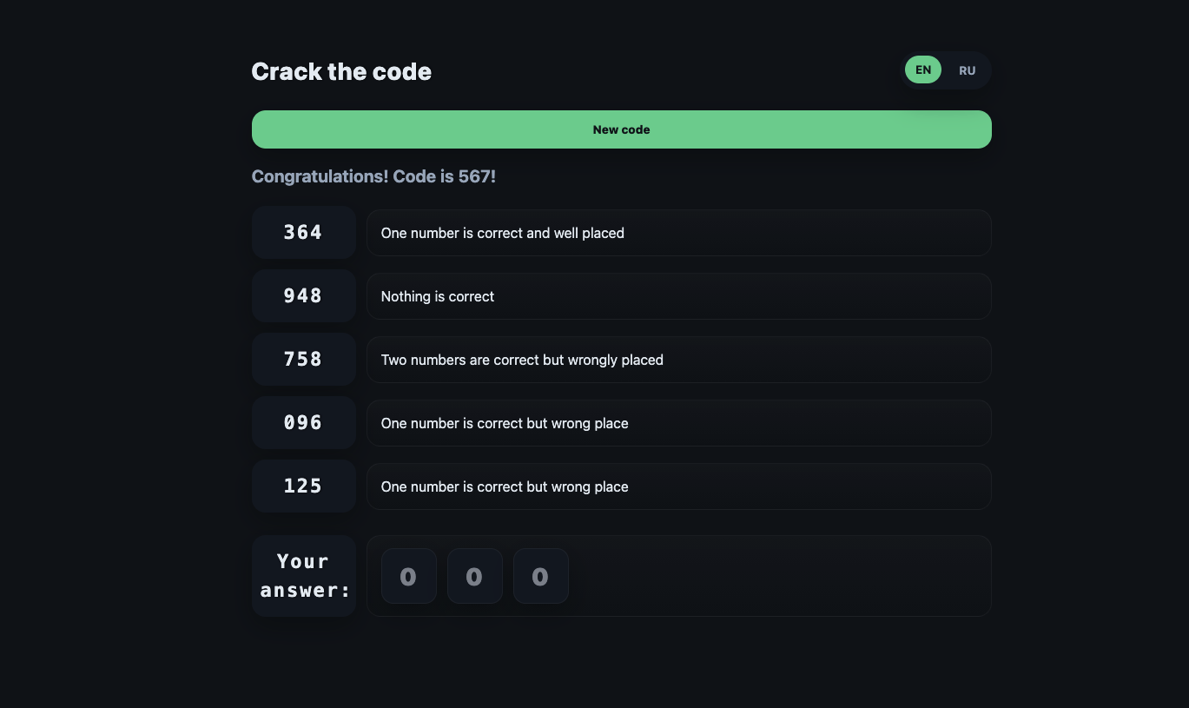Switch language to RU
Screen dimensions: 1189x708
pyautogui.click(x=967, y=70)
